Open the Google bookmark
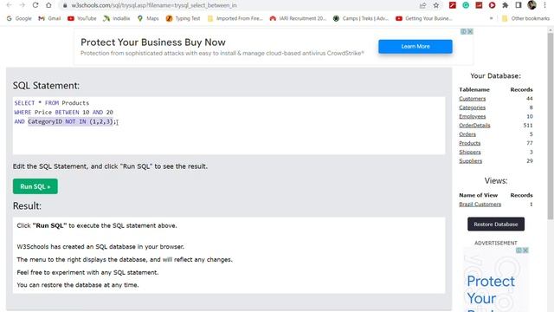The width and height of the screenshot is (554, 312). 19,18
